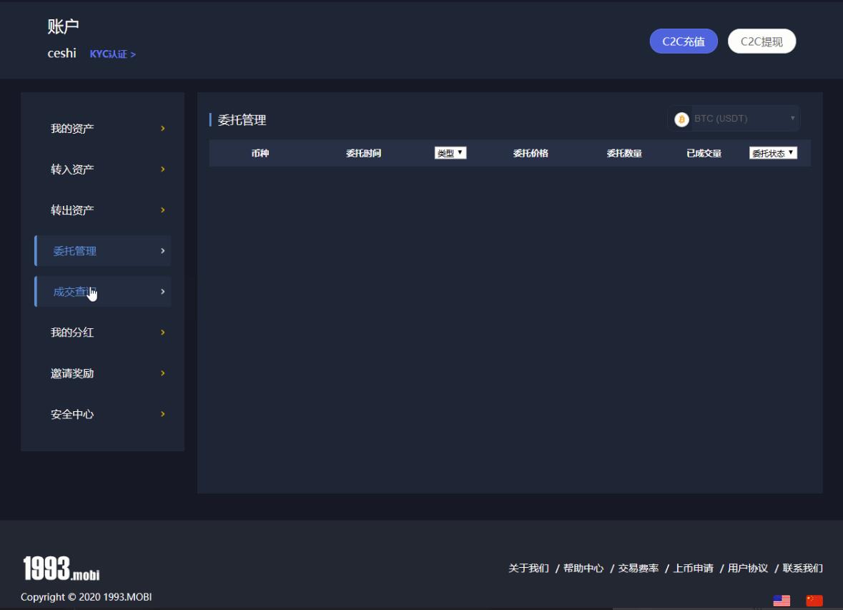843x610 pixels.
Task: Visit the 交易费率 footer link
Action: [638, 569]
